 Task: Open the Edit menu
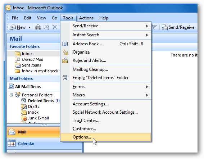click(x=28, y=18)
